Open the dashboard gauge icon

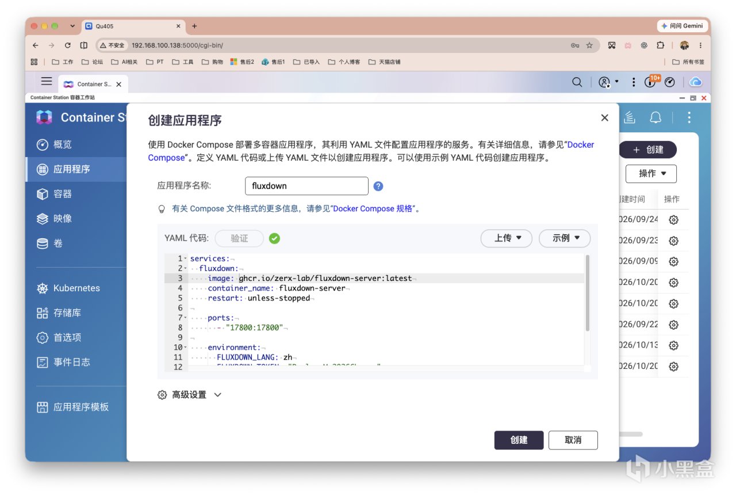pos(669,82)
